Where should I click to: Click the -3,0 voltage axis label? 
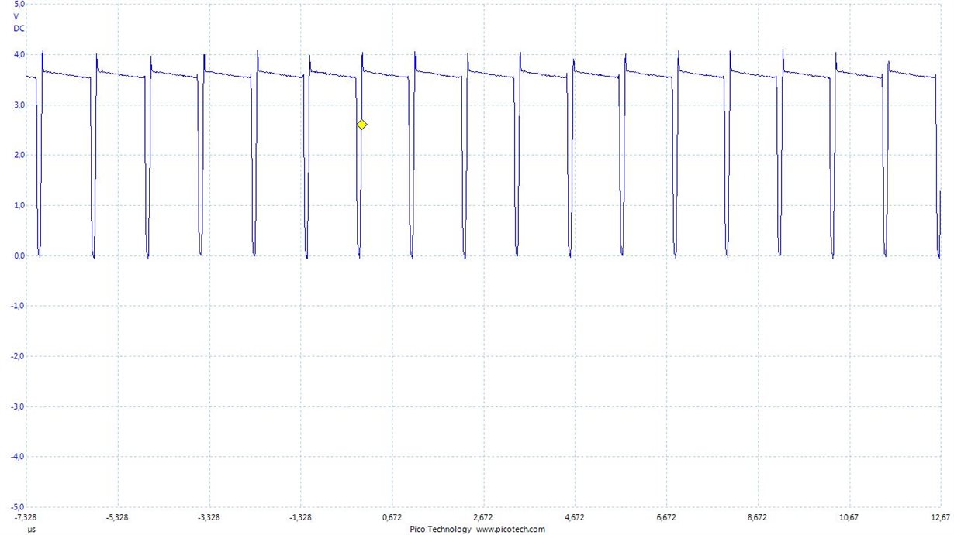pos(18,406)
